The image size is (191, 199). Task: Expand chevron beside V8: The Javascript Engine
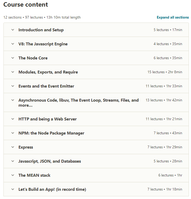coord(13,44)
